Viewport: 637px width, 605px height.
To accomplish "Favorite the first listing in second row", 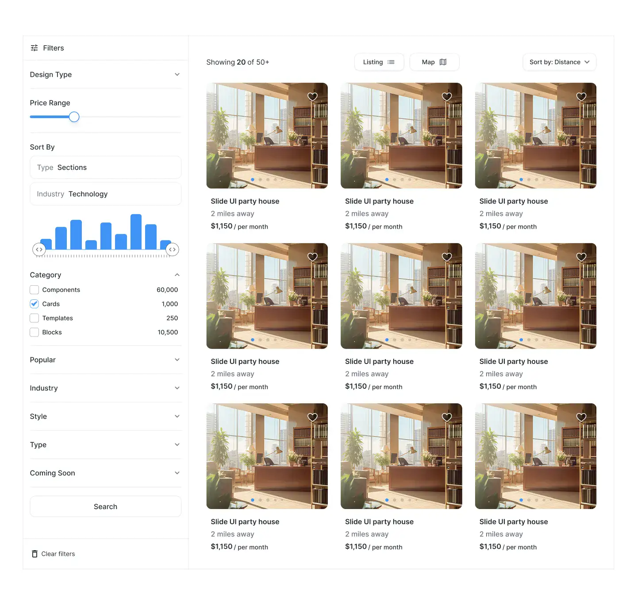I will 313,257.
